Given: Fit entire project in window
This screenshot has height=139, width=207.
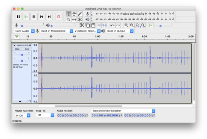Looking at the screenshot, I should pyautogui.click(x=143, y=25).
